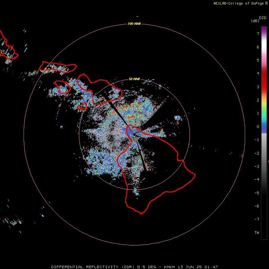Viewport: 269px width, 269px height.
Task: Click the -7 value on the color scale
Action: (257, 219)
